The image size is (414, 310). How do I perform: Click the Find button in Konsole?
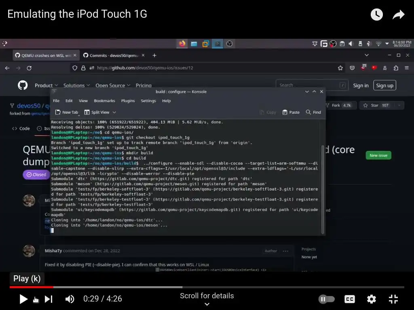[313, 112]
